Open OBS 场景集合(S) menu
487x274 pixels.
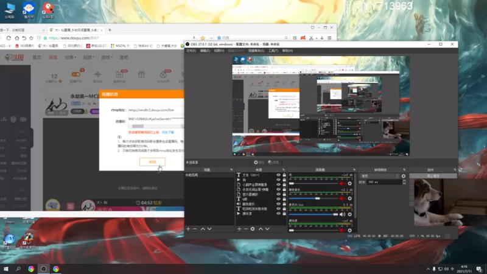click(x=256, y=51)
